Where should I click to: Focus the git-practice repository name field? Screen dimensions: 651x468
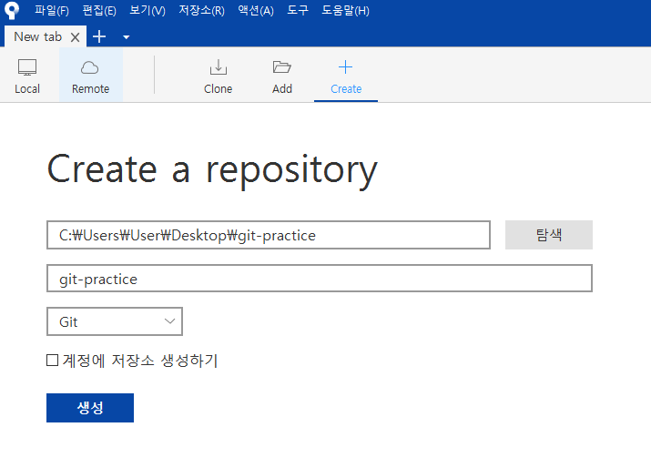[320, 279]
